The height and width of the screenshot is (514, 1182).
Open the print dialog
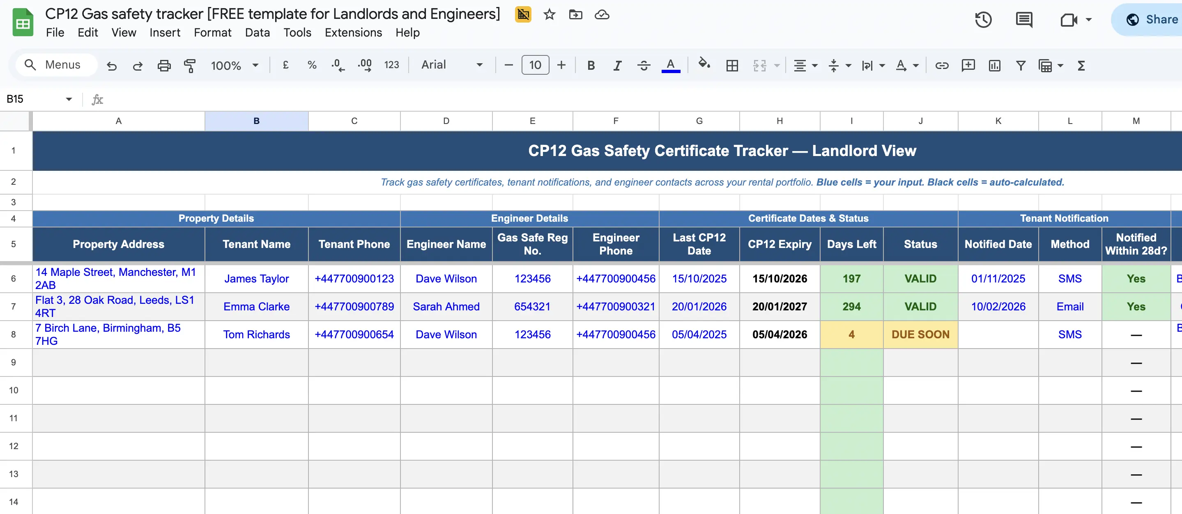click(x=164, y=66)
